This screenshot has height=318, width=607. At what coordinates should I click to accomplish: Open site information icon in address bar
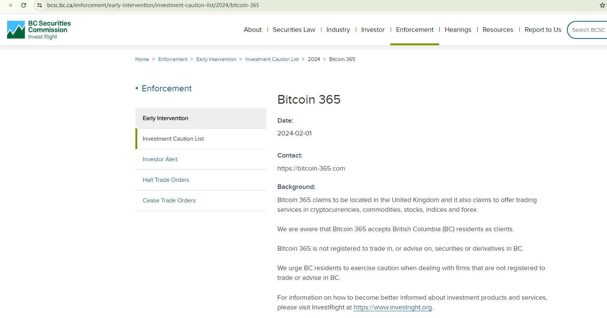point(40,5)
